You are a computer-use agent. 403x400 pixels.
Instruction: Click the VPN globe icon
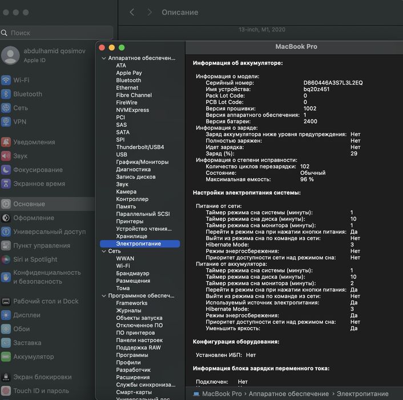tap(6, 122)
